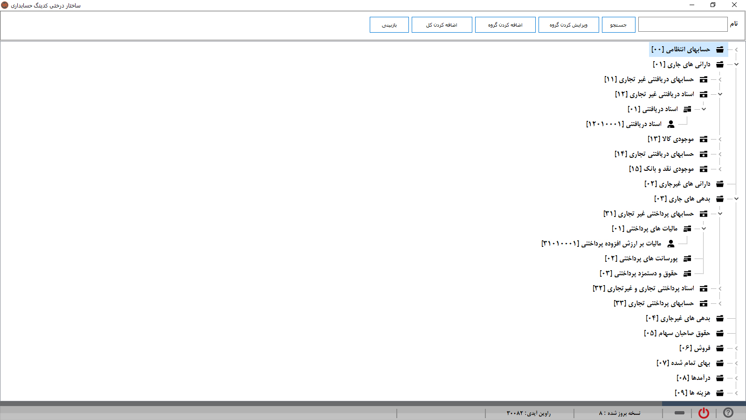Collapse the دارائی های جاری [01] node
The width and height of the screenshot is (746, 420).
[736, 64]
